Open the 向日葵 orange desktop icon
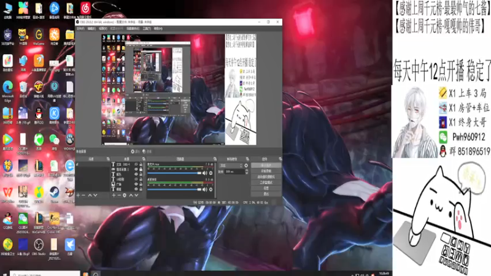The width and height of the screenshot is (491, 276). pyautogui.click(x=54, y=36)
